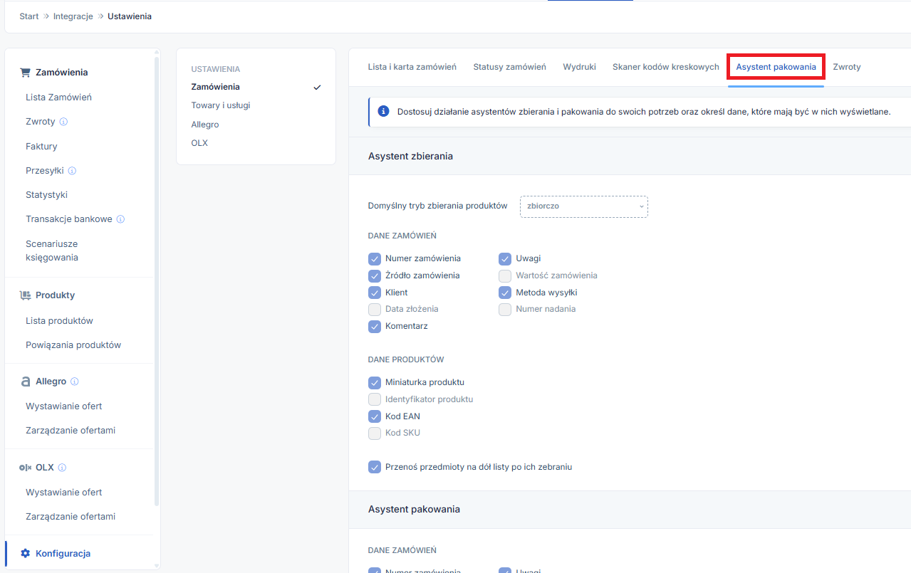Open the Domyślny tryb zbierania produktów dropdown
Viewport: 911px width, 573px height.
(583, 206)
